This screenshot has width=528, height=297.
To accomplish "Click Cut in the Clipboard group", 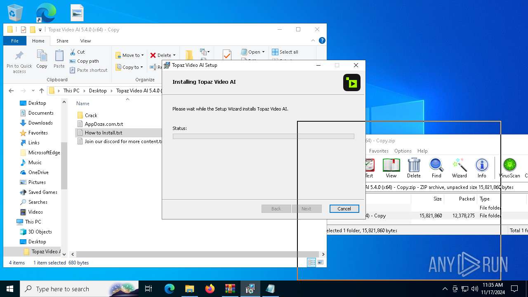I will click(x=77, y=52).
